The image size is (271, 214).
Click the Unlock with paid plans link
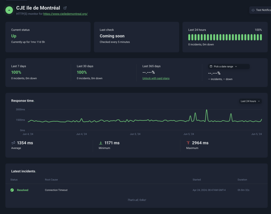pos(156,78)
